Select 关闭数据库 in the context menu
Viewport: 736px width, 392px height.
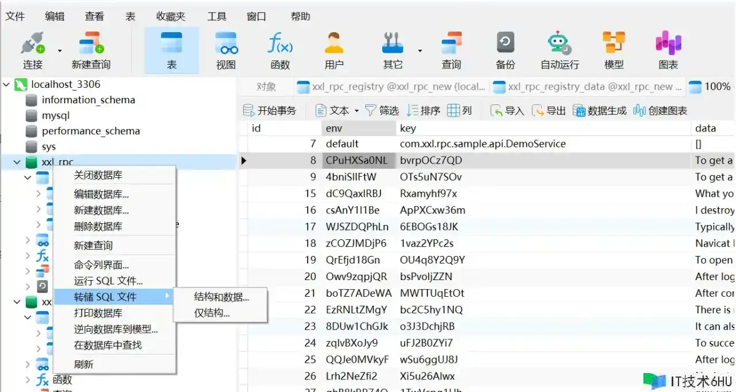98,175
